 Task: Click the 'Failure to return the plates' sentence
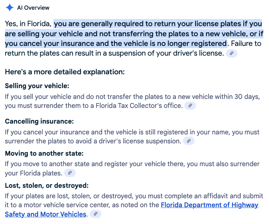click(x=133, y=49)
